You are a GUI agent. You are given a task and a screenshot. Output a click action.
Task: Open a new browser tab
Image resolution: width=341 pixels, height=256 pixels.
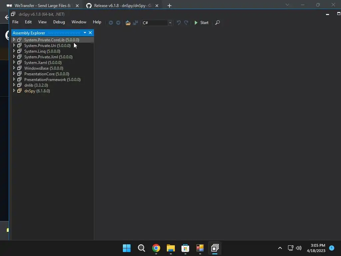pyautogui.click(x=170, y=6)
